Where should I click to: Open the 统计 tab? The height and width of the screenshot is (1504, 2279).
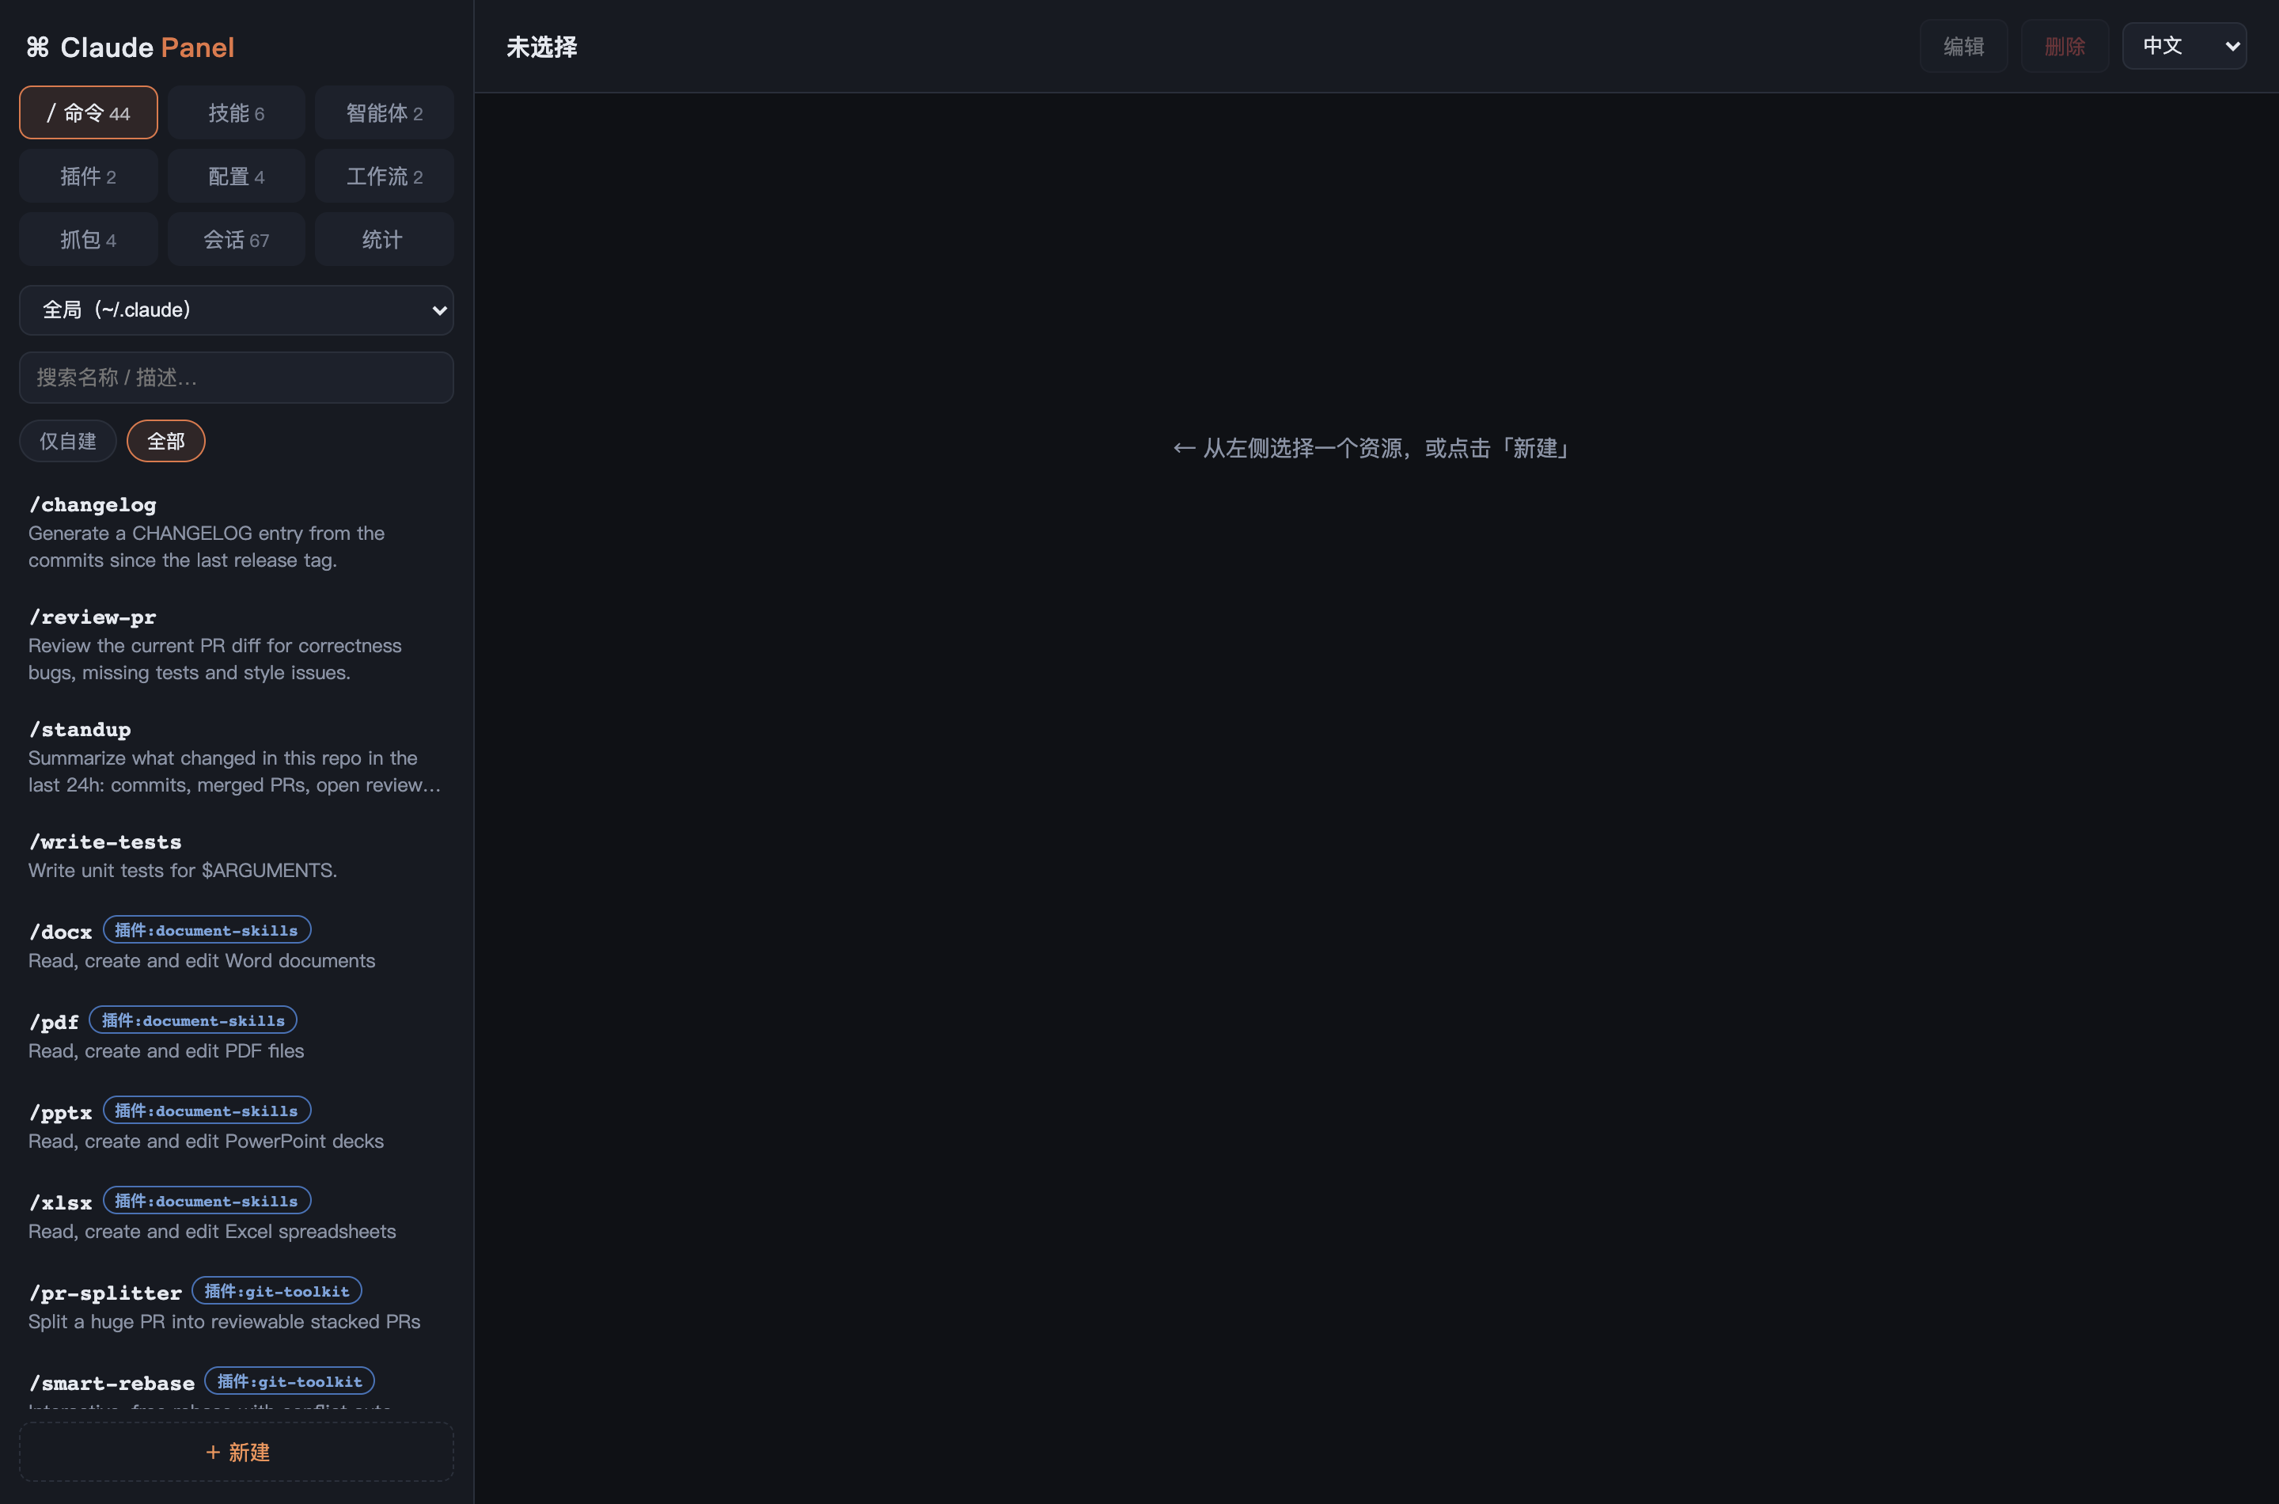coord(384,239)
